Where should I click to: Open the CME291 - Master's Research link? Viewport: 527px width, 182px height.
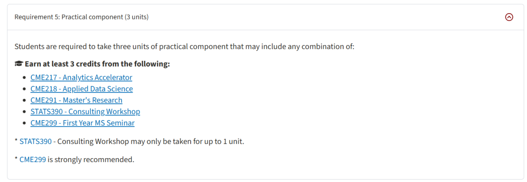(76, 100)
